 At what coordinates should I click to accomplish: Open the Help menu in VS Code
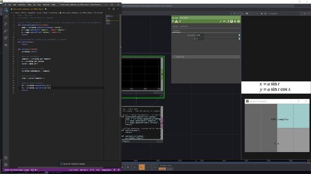53,4
